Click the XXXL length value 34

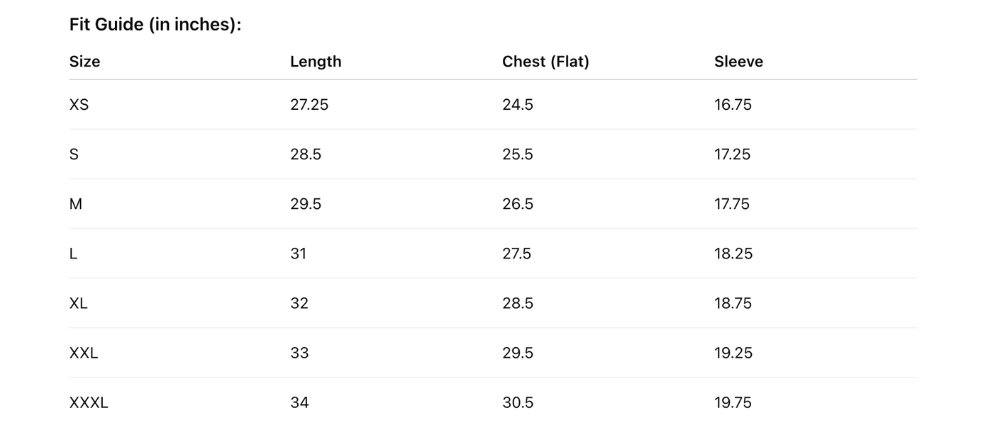pos(299,402)
